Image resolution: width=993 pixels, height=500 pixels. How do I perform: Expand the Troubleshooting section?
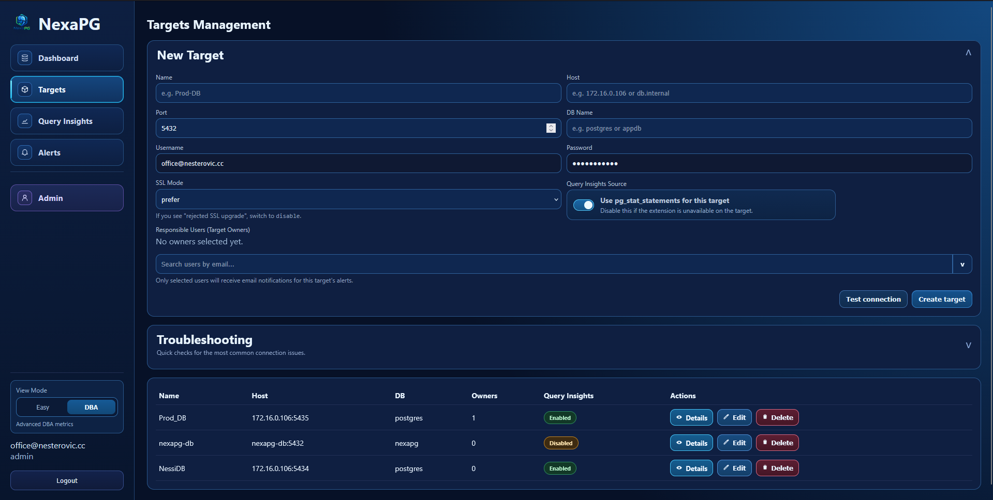[x=968, y=345]
